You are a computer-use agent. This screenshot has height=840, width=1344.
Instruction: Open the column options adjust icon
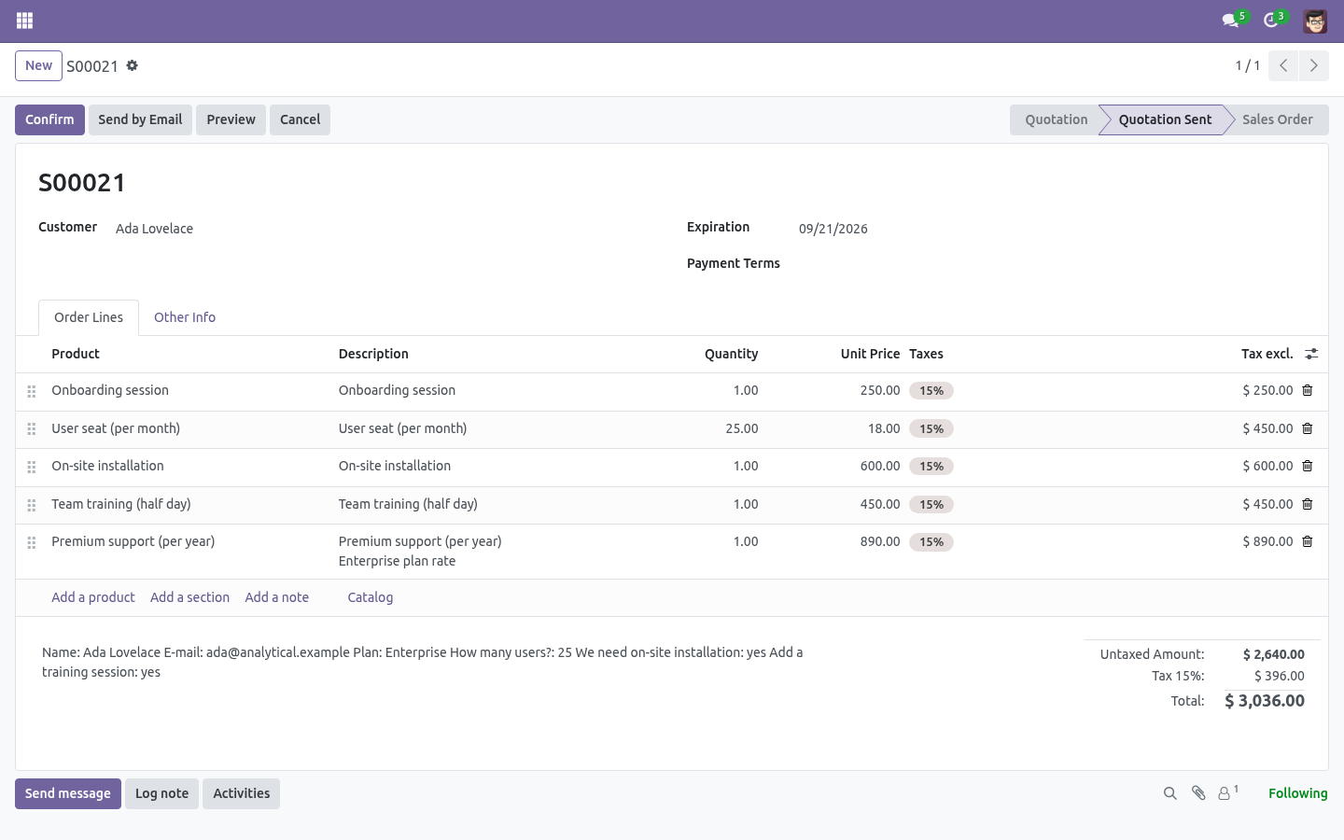tap(1311, 354)
